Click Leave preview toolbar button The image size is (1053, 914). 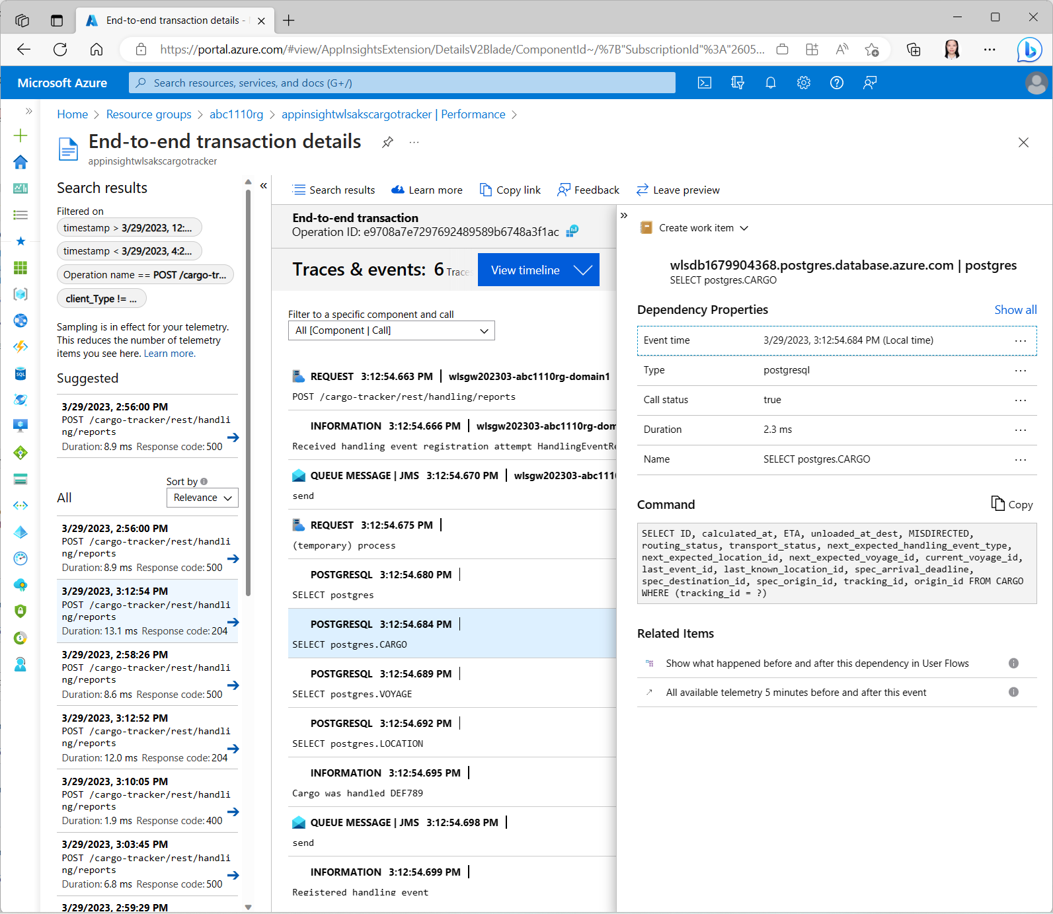678,190
